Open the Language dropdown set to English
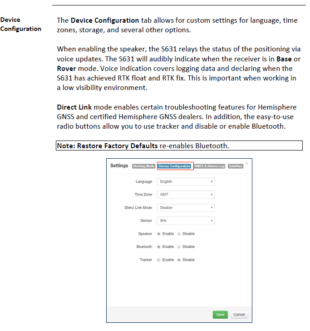The image size is (310, 331). [186, 181]
